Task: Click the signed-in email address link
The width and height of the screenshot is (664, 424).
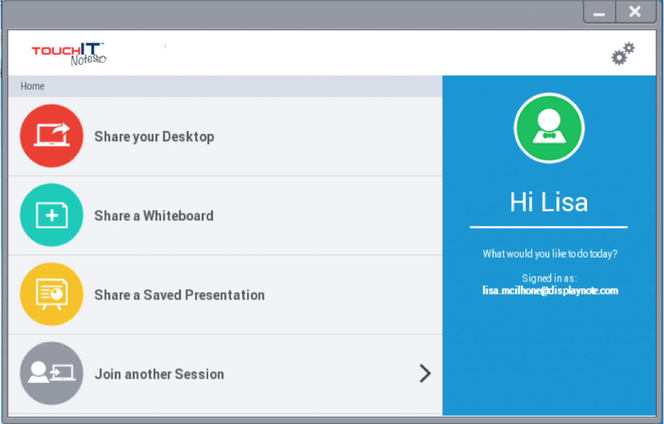Action: click(x=551, y=290)
